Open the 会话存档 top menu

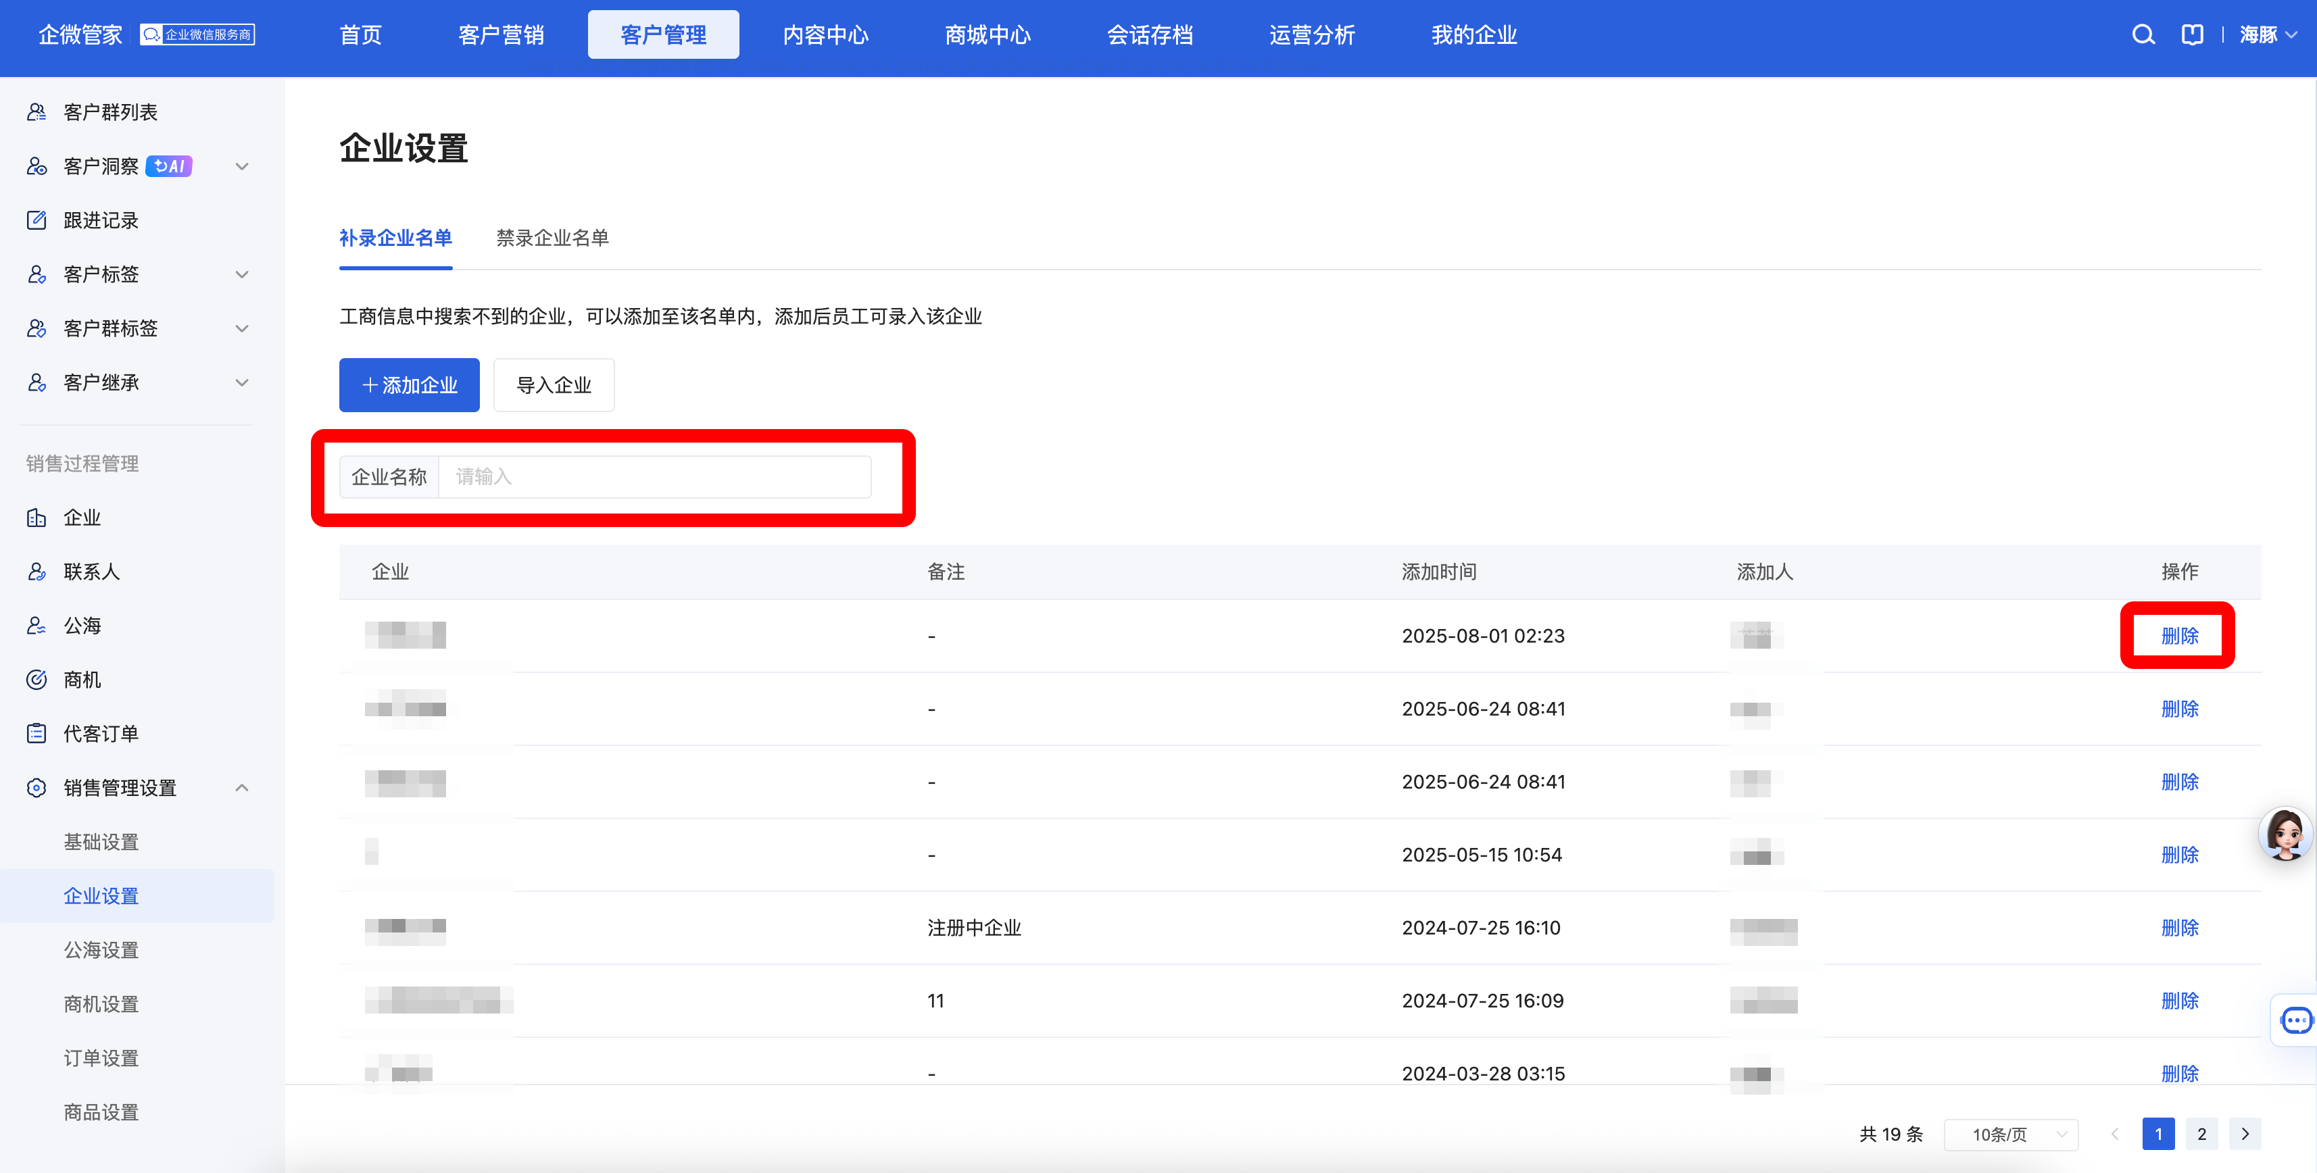click(1150, 35)
